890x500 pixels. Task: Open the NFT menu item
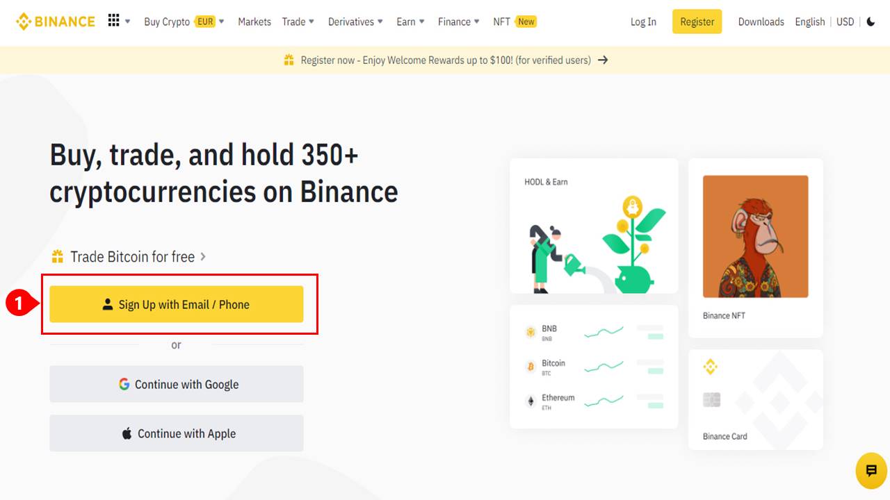(501, 22)
